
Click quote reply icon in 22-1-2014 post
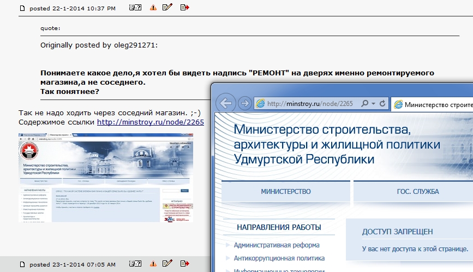(x=184, y=7)
